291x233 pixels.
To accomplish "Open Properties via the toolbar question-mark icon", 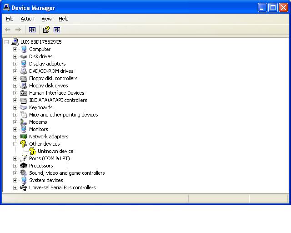I will pyautogui.click(x=46, y=30).
